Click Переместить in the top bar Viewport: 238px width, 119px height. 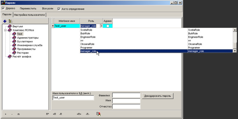[x=28, y=9]
